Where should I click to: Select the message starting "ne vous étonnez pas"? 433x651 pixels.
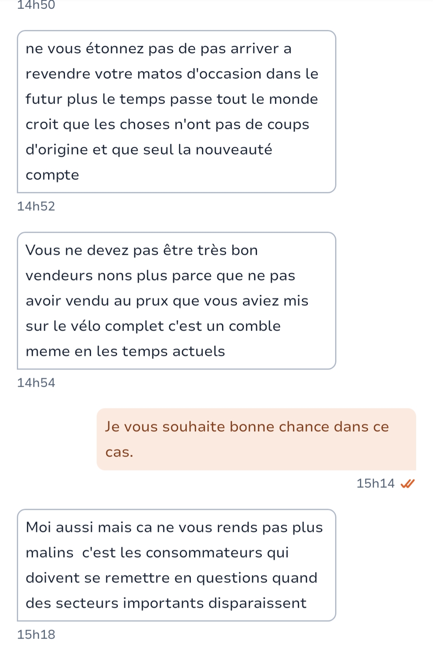coord(176,112)
